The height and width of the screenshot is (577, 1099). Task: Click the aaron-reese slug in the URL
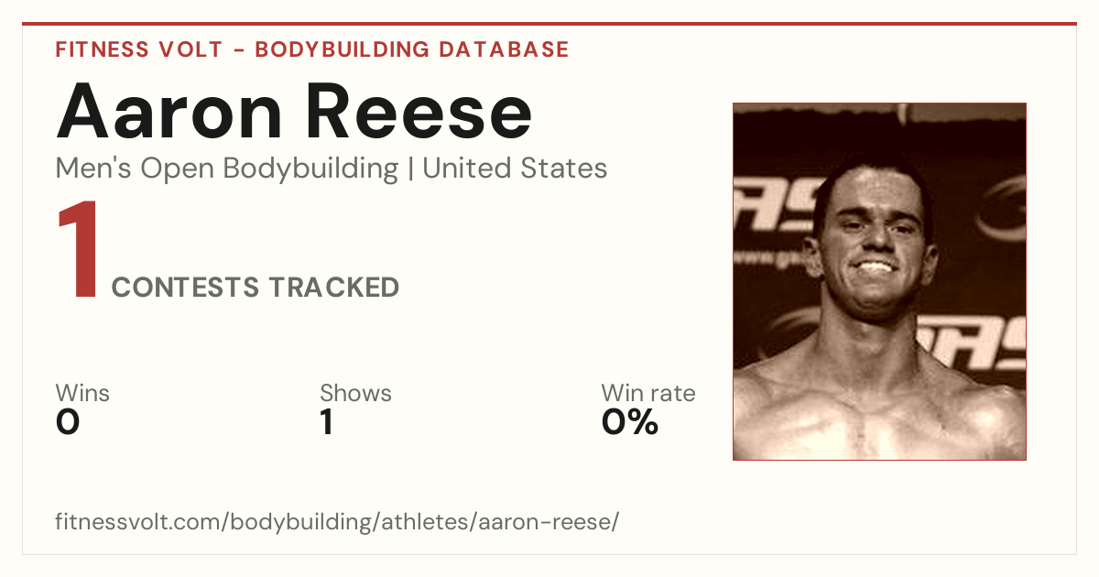point(552,523)
